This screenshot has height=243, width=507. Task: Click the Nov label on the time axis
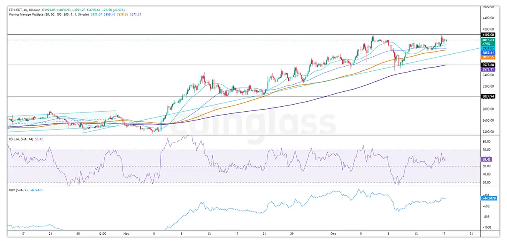tap(126, 234)
